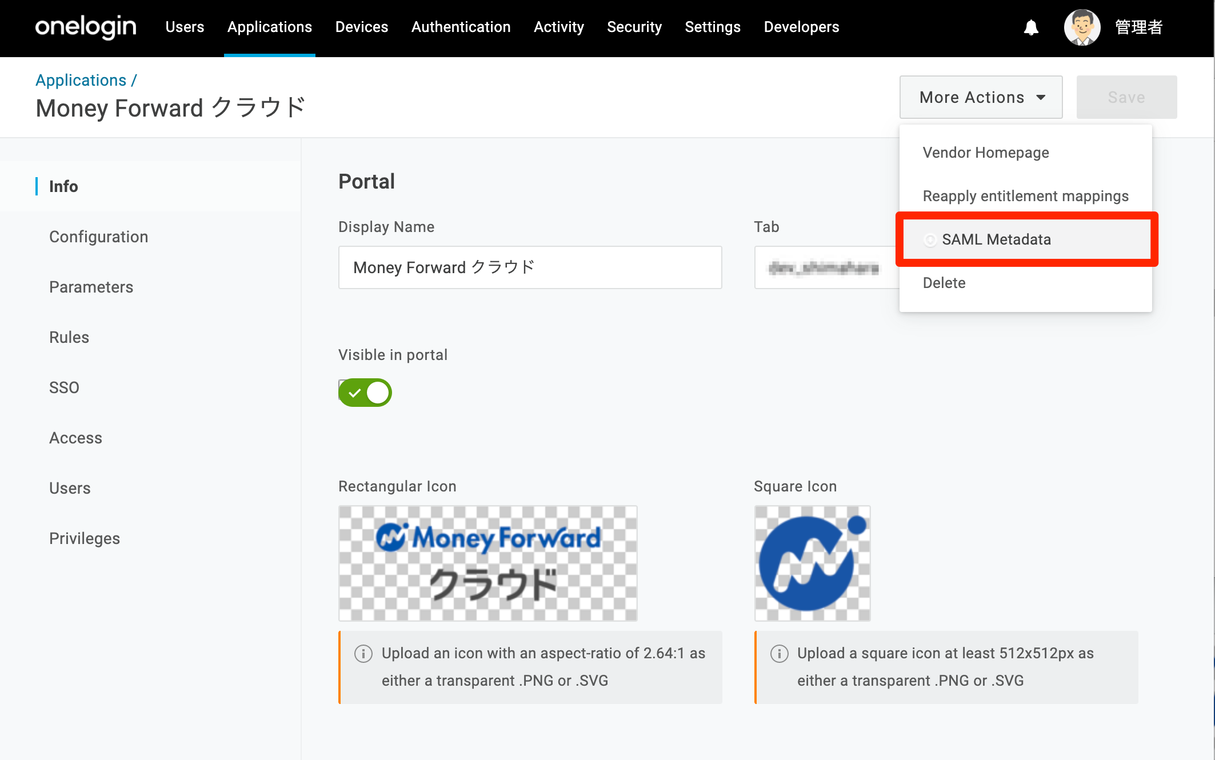
Task: Click the 'Square Icon' label
Action: click(x=796, y=486)
